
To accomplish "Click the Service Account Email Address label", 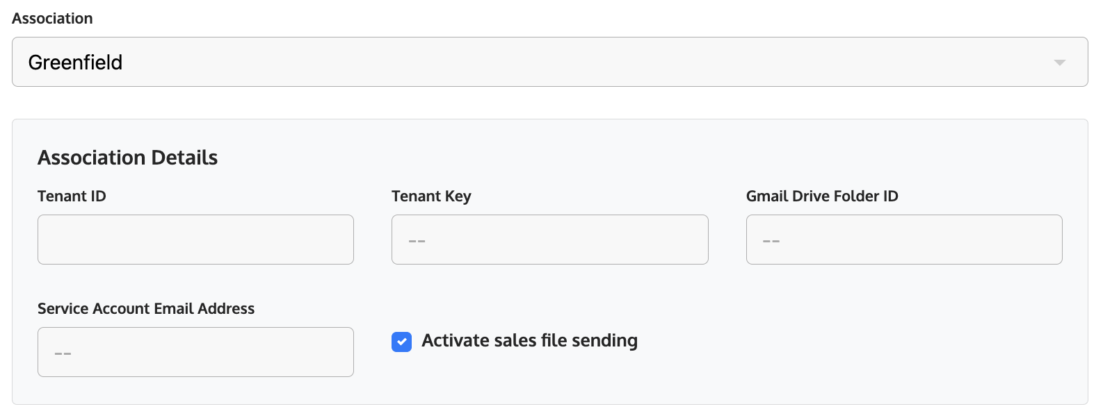I will point(146,309).
